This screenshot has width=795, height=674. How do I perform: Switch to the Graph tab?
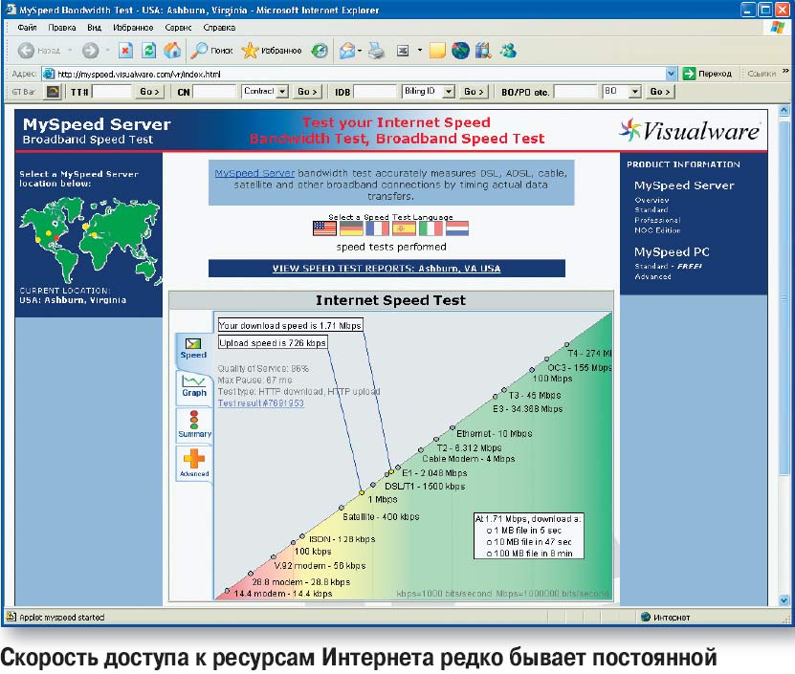(194, 386)
